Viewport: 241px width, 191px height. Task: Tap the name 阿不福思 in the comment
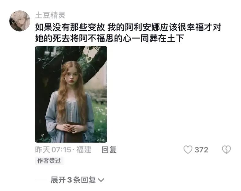pos(96,38)
